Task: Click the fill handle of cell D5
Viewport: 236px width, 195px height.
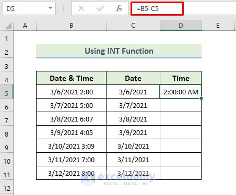Action: pos(201,98)
